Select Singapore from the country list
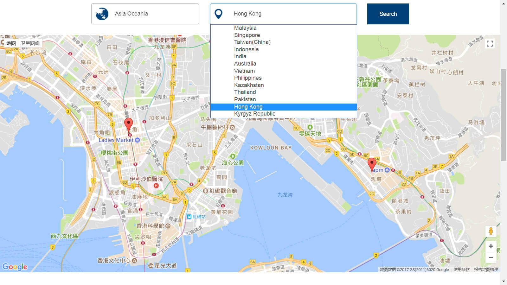This screenshot has width=507, height=285. [284, 35]
